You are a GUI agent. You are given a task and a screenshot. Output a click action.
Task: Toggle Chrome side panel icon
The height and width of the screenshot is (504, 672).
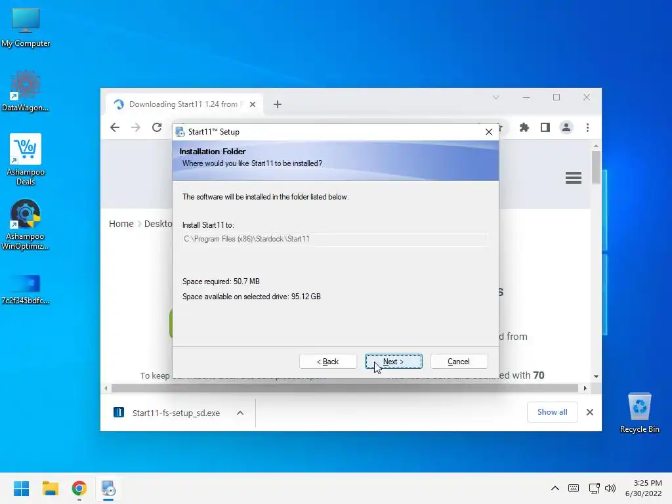[x=545, y=127]
